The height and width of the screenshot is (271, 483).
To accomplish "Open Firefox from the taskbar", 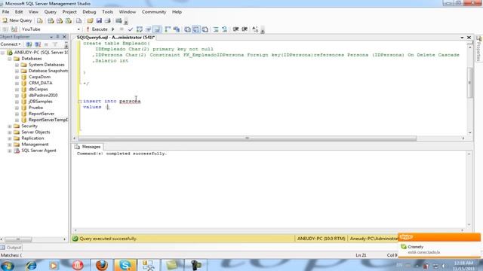I will click(x=102, y=265).
